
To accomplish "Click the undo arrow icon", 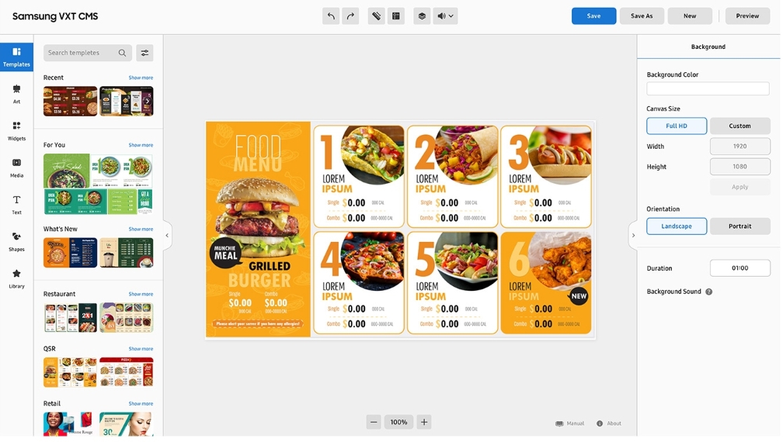I will (331, 16).
